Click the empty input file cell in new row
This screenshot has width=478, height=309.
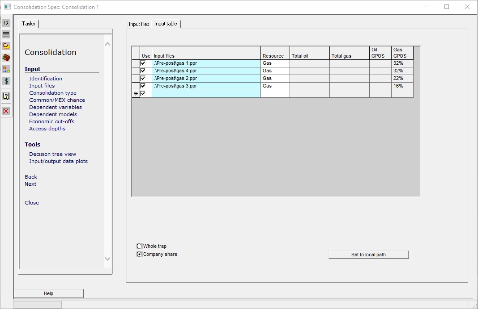(x=206, y=94)
